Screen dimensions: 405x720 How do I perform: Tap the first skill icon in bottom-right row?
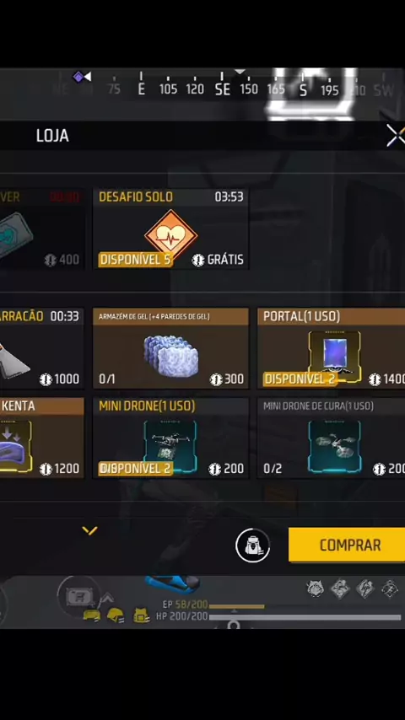[x=316, y=588]
